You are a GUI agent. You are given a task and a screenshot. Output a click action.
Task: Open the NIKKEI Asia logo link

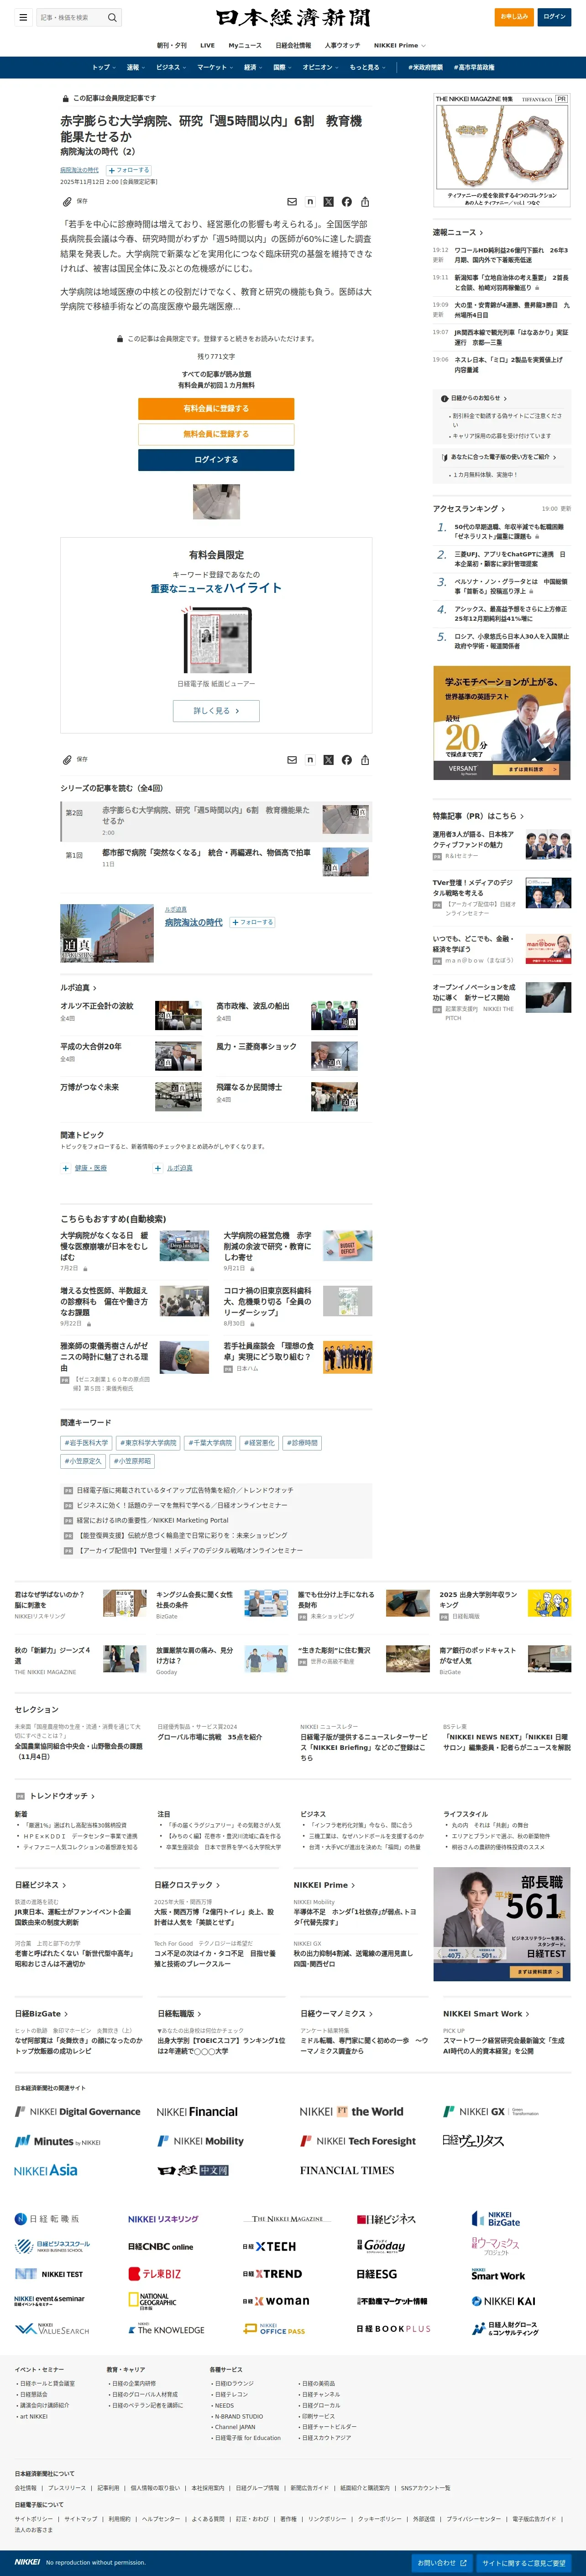(x=46, y=2170)
